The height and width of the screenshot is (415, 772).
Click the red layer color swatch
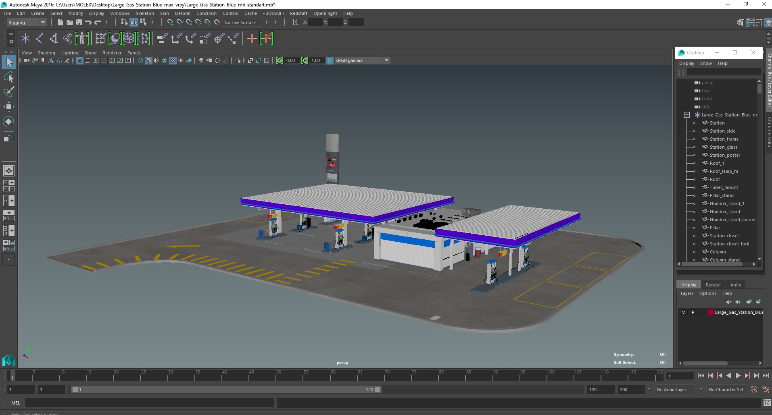(710, 312)
